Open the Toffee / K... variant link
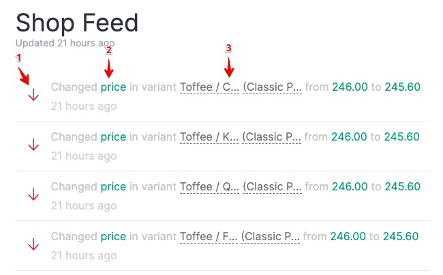 [x=209, y=136]
